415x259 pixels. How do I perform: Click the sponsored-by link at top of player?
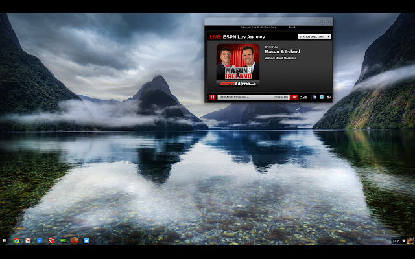coord(259,27)
